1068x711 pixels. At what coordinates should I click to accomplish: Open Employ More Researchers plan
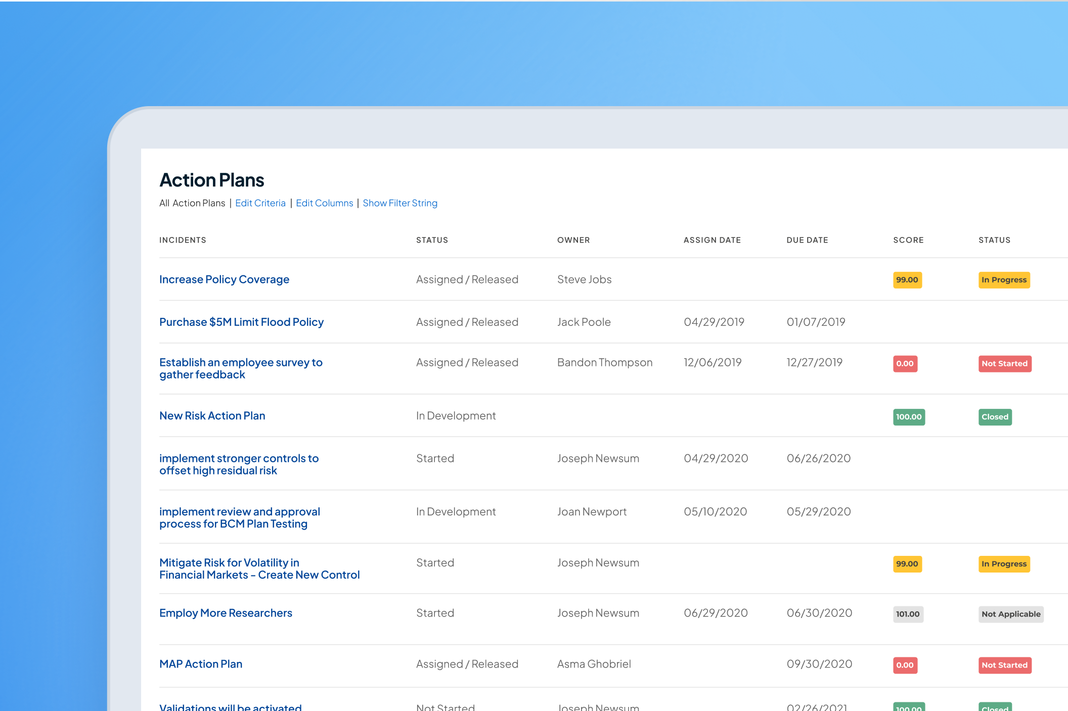tap(226, 613)
